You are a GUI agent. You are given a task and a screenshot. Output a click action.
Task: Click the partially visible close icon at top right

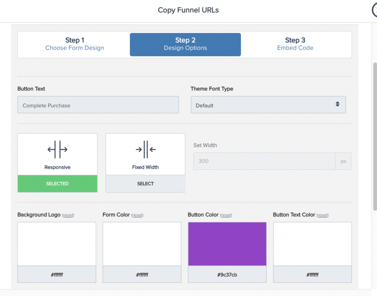coord(375,10)
